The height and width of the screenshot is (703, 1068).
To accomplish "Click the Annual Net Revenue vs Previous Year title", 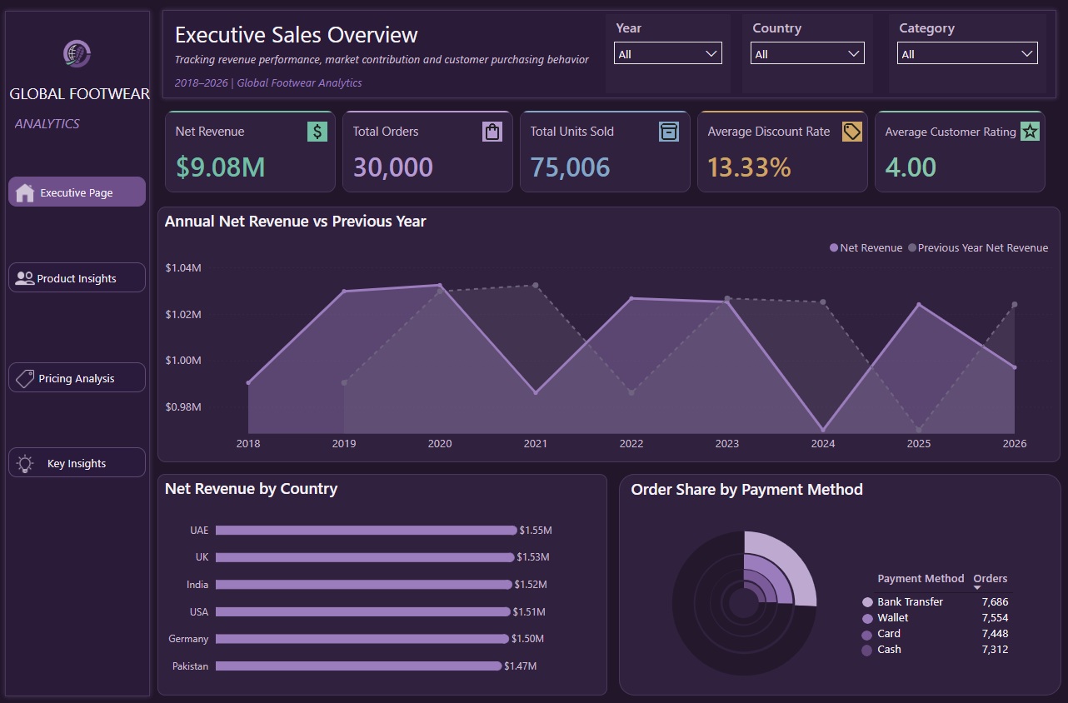I will pos(296,222).
